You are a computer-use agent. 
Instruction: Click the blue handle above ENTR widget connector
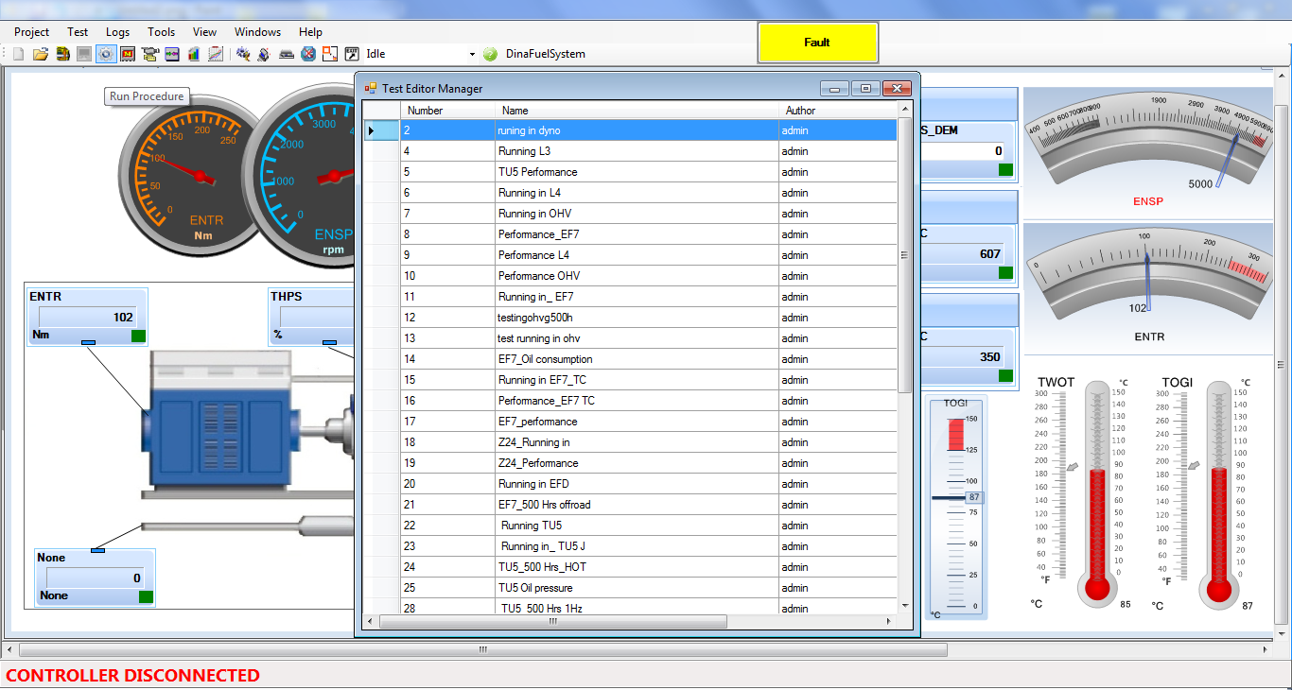tap(88, 341)
